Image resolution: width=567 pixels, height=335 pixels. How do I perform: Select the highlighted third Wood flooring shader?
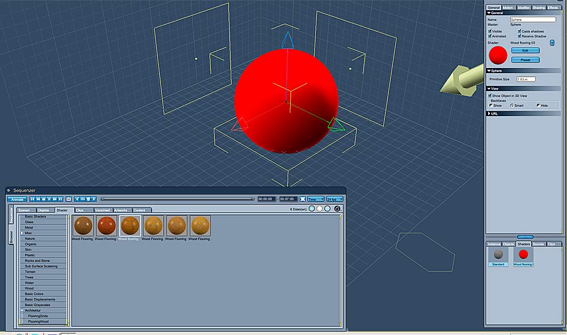click(x=130, y=226)
